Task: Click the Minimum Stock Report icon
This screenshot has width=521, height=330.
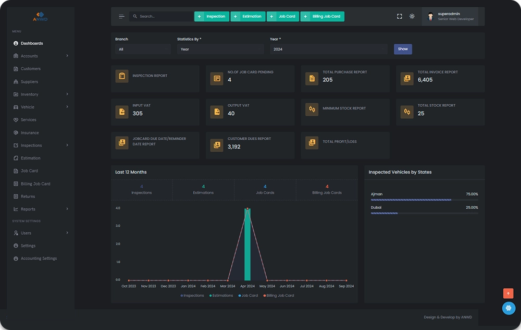Action: (312, 109)
